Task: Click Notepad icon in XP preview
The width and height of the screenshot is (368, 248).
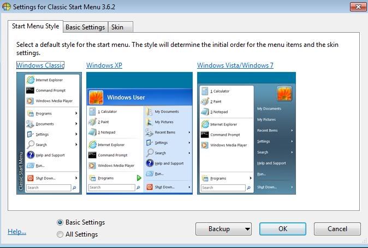Action: 92,132
